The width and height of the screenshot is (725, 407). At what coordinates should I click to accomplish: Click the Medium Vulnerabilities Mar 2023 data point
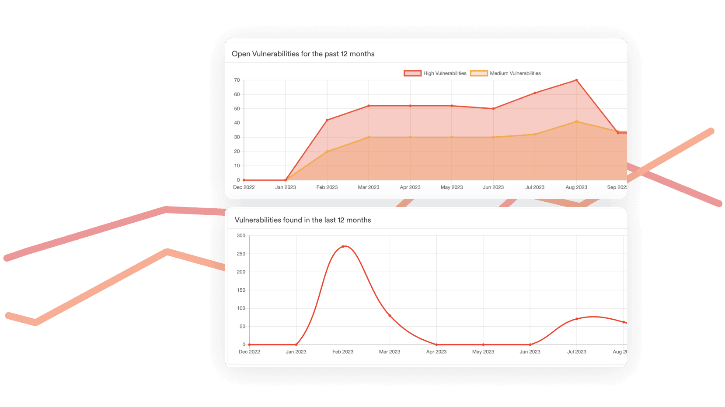tap(369, 137)
